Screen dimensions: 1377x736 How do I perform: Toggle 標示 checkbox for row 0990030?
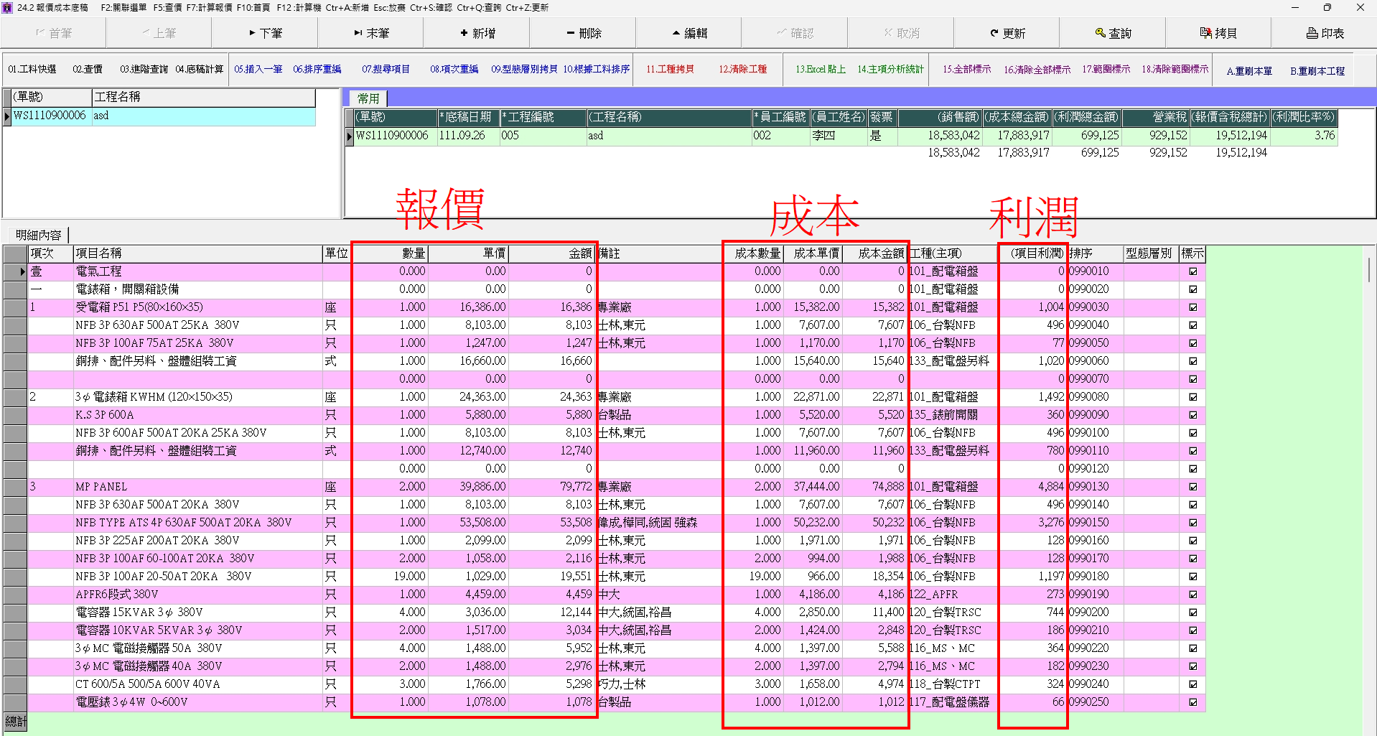click(1193, 307)
